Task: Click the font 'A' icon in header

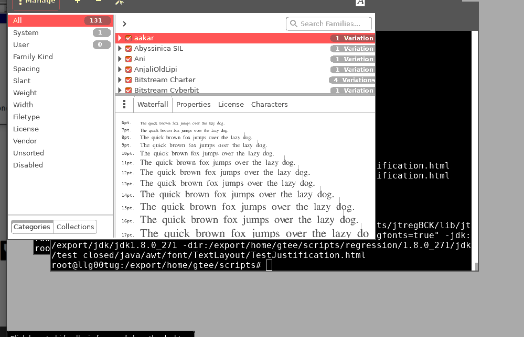Action: point(360,2)
